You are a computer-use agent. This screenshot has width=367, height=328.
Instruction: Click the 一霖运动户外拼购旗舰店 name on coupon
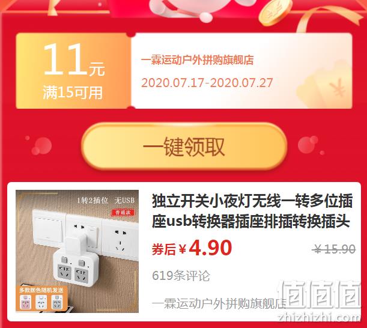coord(197,60)
